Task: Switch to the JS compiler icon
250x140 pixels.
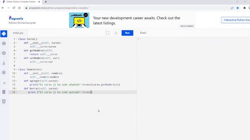Action: (x=4, y=83)
